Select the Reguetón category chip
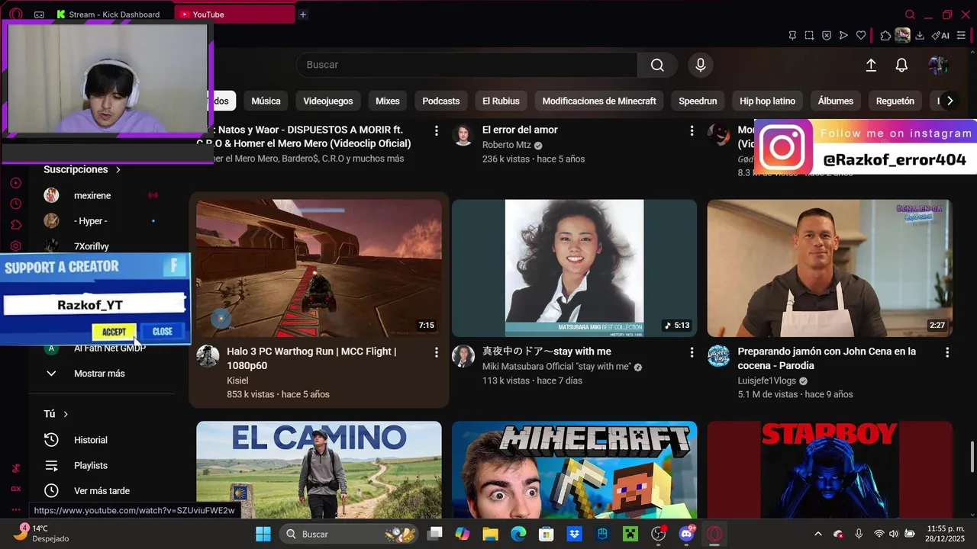This screenshot has width=977, height=549. pyautogui.click(x=895, y=101)
